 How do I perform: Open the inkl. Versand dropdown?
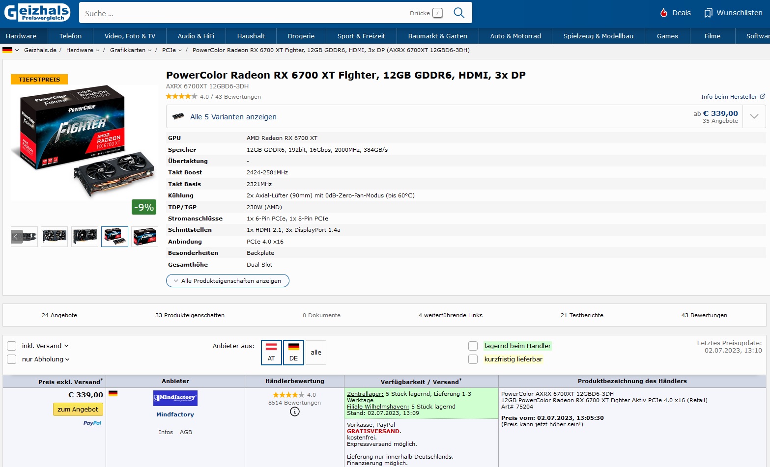(x=66, y=346)
